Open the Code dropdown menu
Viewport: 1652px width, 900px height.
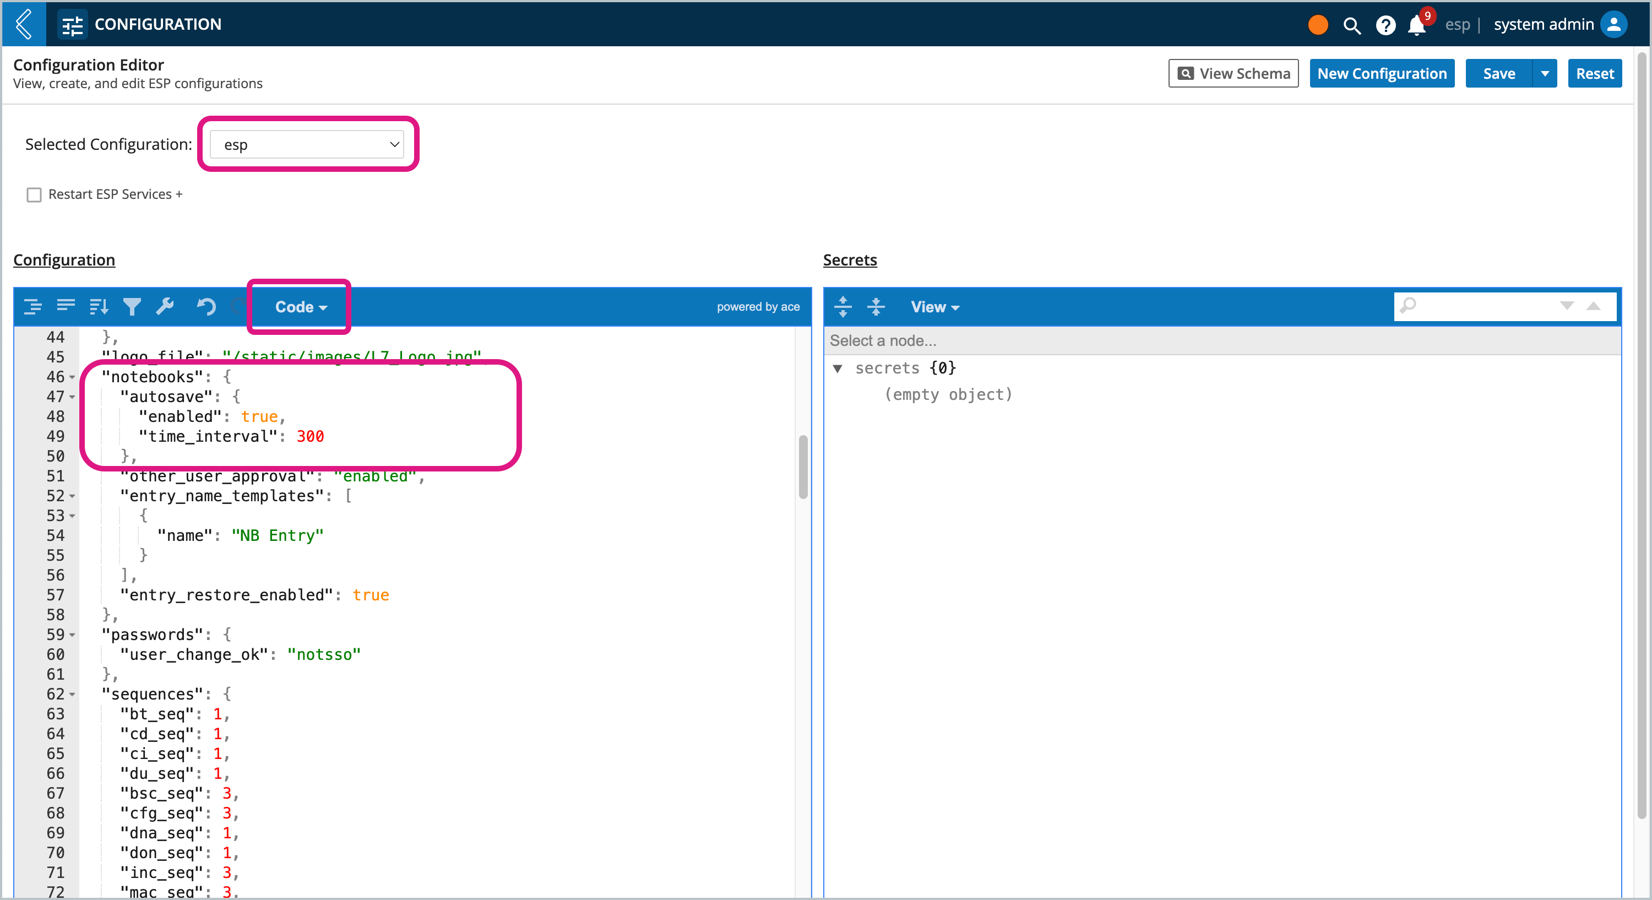[300, 306]
